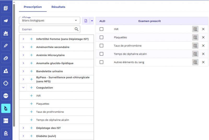Click the microscope biology sidebar icon
This screenshot has width=209, height=140.
(6, 108)
